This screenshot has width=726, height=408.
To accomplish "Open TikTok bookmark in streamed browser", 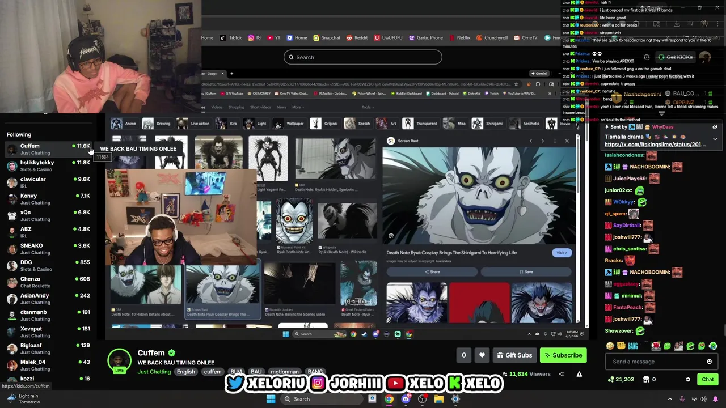I will [x=231, y=38].
